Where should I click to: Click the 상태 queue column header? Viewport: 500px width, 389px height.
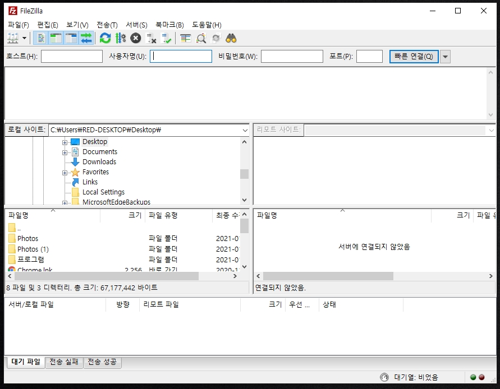pos(361,304)
